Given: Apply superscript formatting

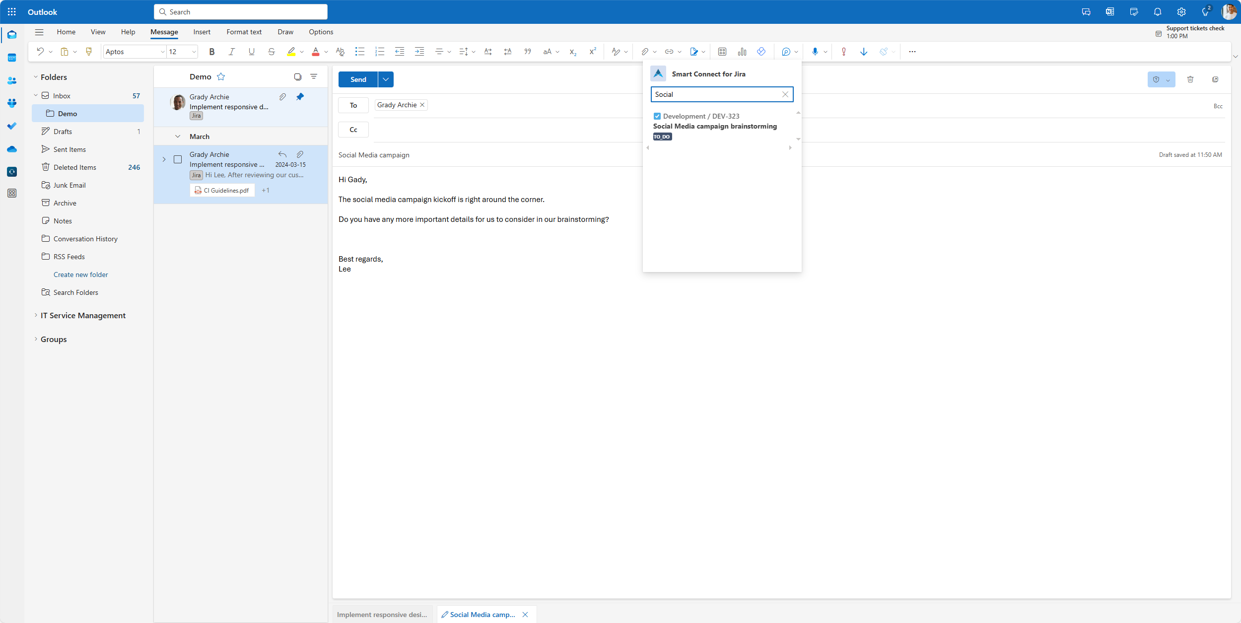Looking at the screenshot, I should [593, 52].
